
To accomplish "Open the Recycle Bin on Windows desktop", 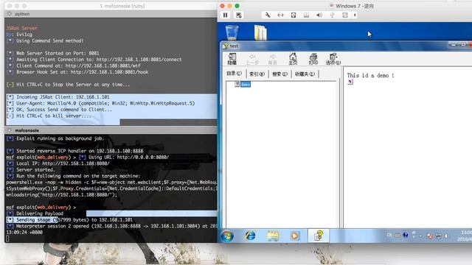I will (x=232, y=32).
